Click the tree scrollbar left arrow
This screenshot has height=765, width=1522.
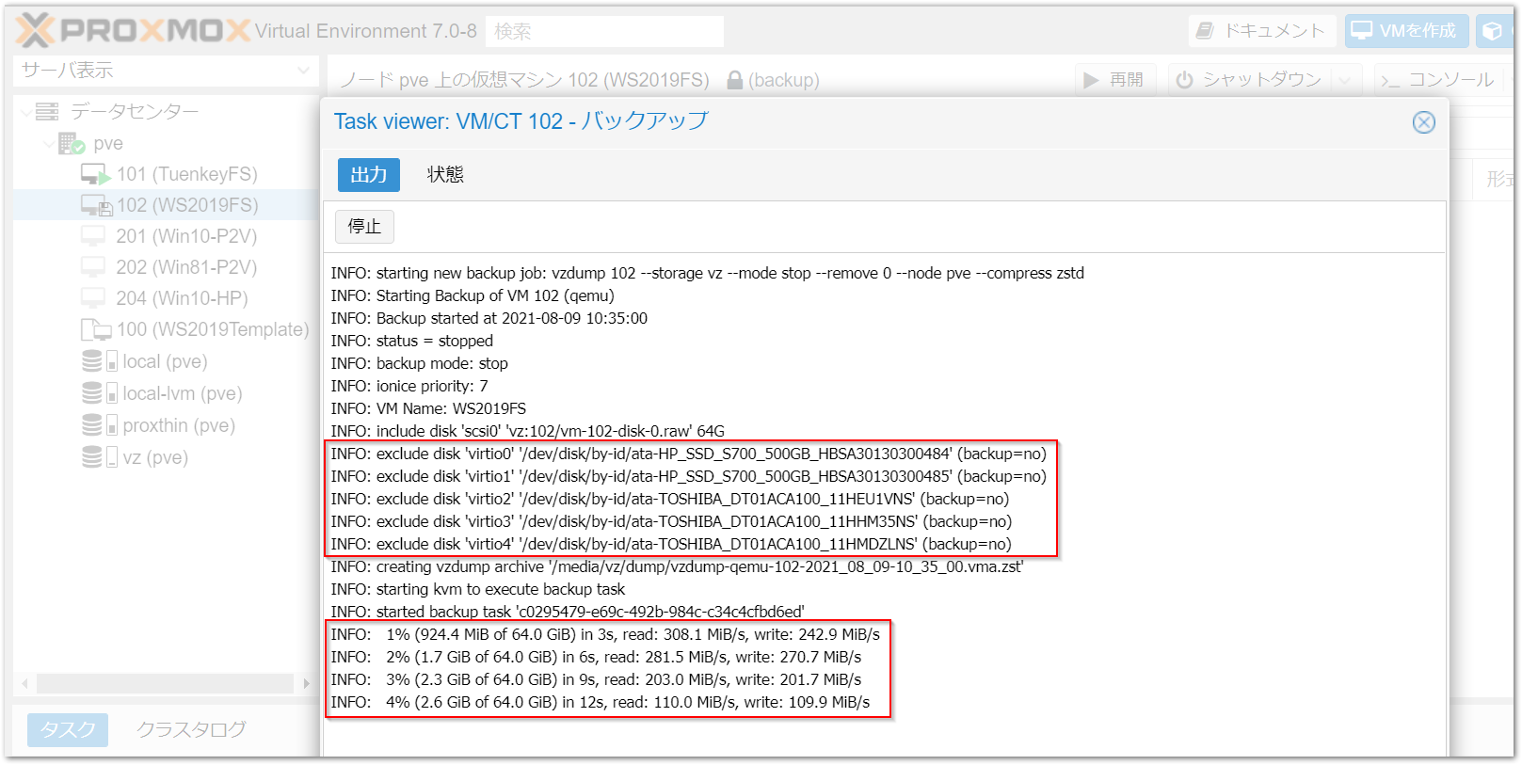(x=24, y=684)
